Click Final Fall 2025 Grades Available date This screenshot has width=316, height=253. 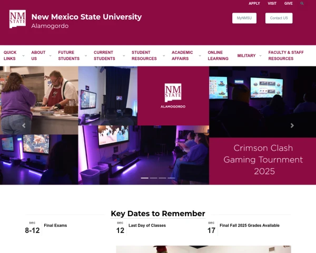[x=250, y=226]
